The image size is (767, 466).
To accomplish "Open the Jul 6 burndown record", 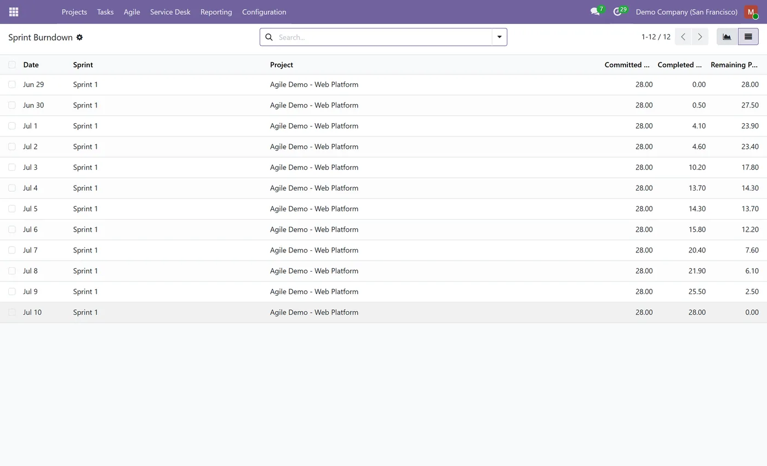I will [x=383, y=229].
